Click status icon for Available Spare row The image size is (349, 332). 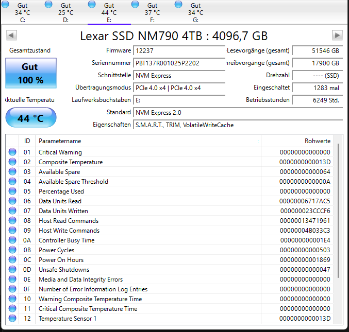tap(12, 171)
